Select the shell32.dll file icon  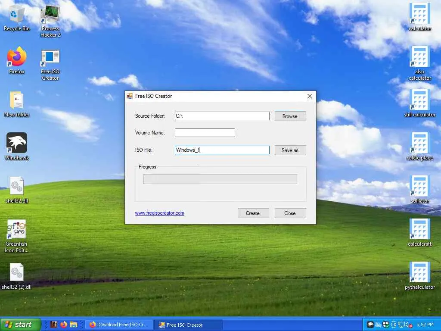pos(17,190)
